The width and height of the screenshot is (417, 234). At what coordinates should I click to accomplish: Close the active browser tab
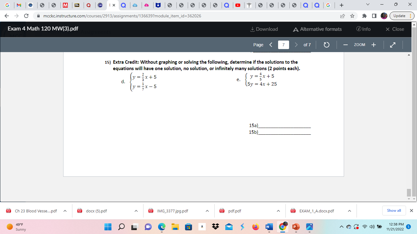coord(114,5)
